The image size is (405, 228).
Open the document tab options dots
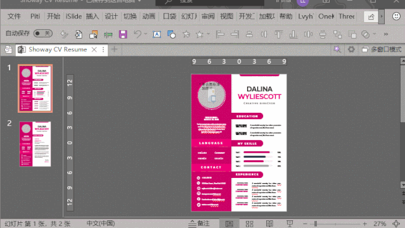(x=103, y=49)
